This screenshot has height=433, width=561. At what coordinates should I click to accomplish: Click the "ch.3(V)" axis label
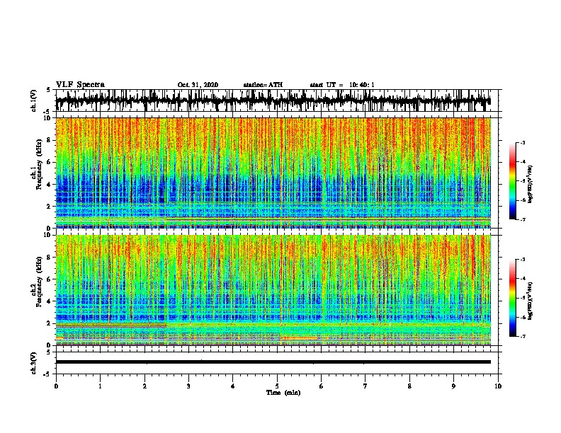(34, 363)
